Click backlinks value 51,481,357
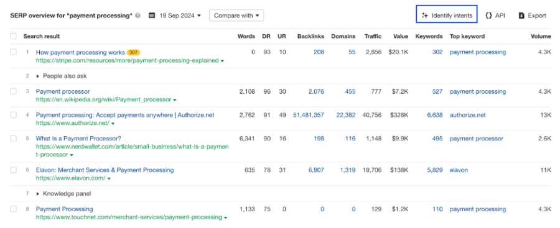Screen dimensions: 560x228 point(309,116)
